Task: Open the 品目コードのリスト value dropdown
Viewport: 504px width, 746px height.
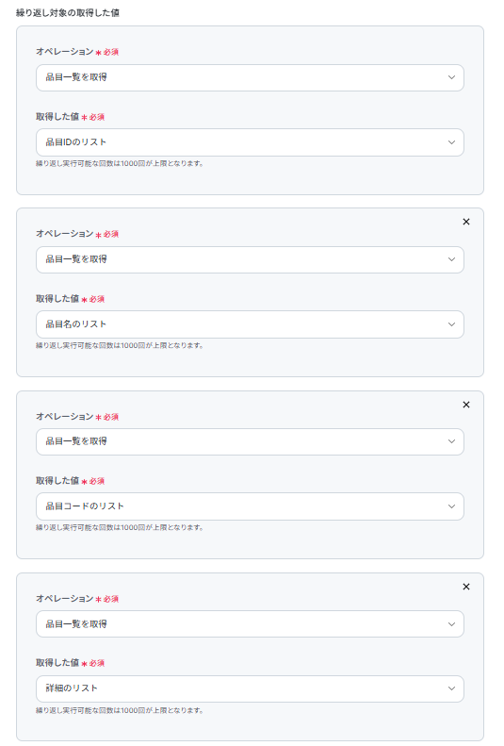Action: 250,506
